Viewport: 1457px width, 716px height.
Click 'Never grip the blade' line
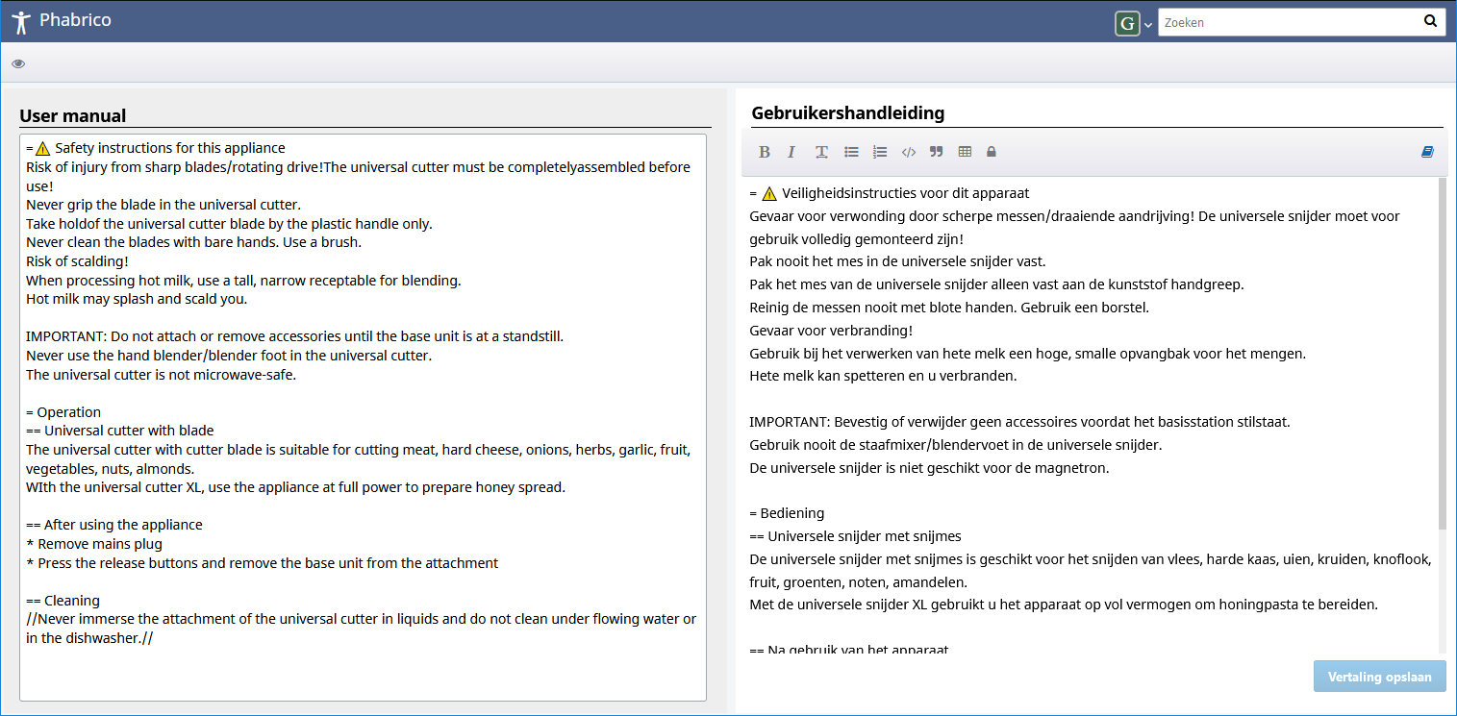[x=163, y=205]
